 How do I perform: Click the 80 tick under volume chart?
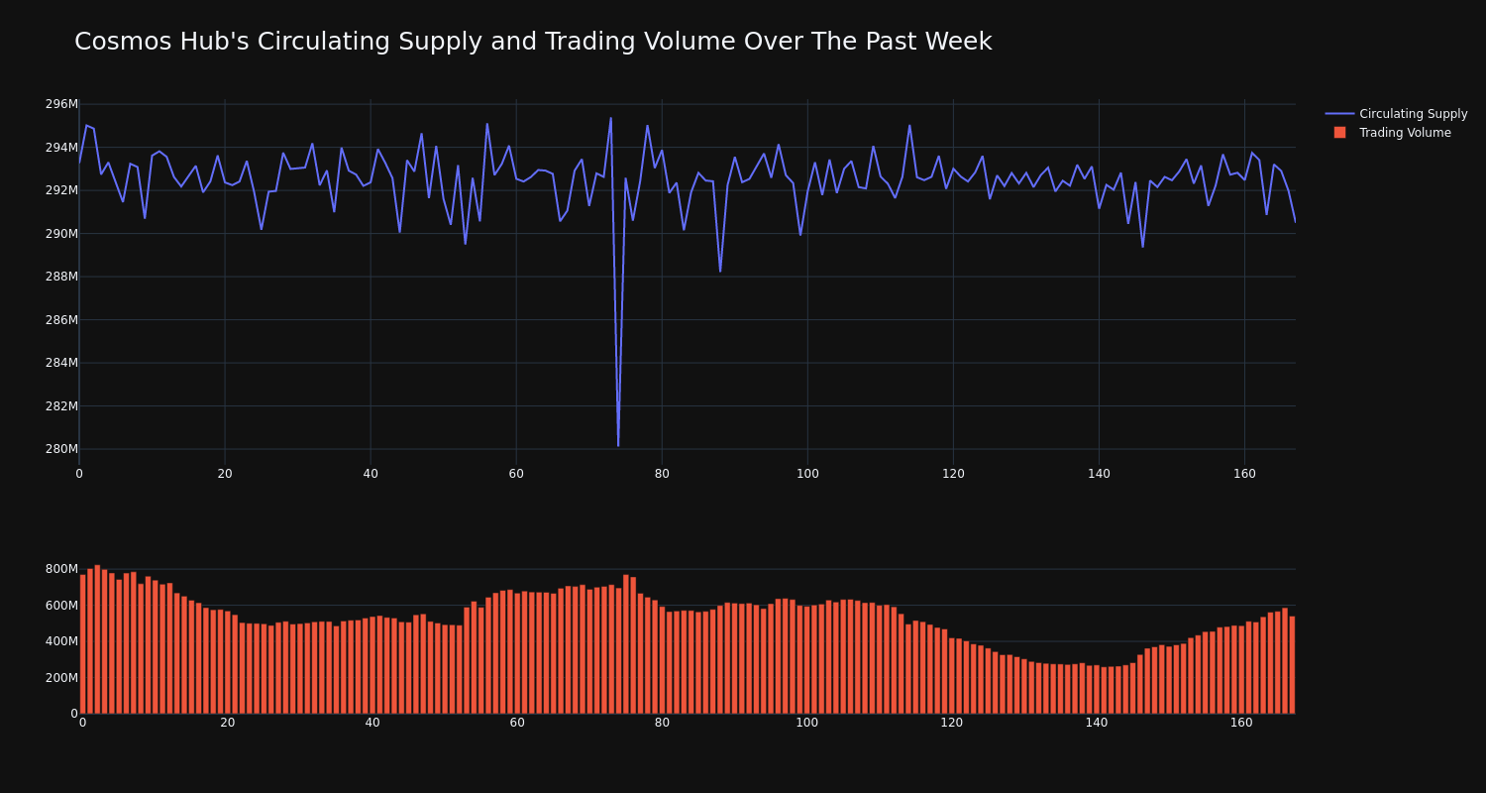coord(662,723)
